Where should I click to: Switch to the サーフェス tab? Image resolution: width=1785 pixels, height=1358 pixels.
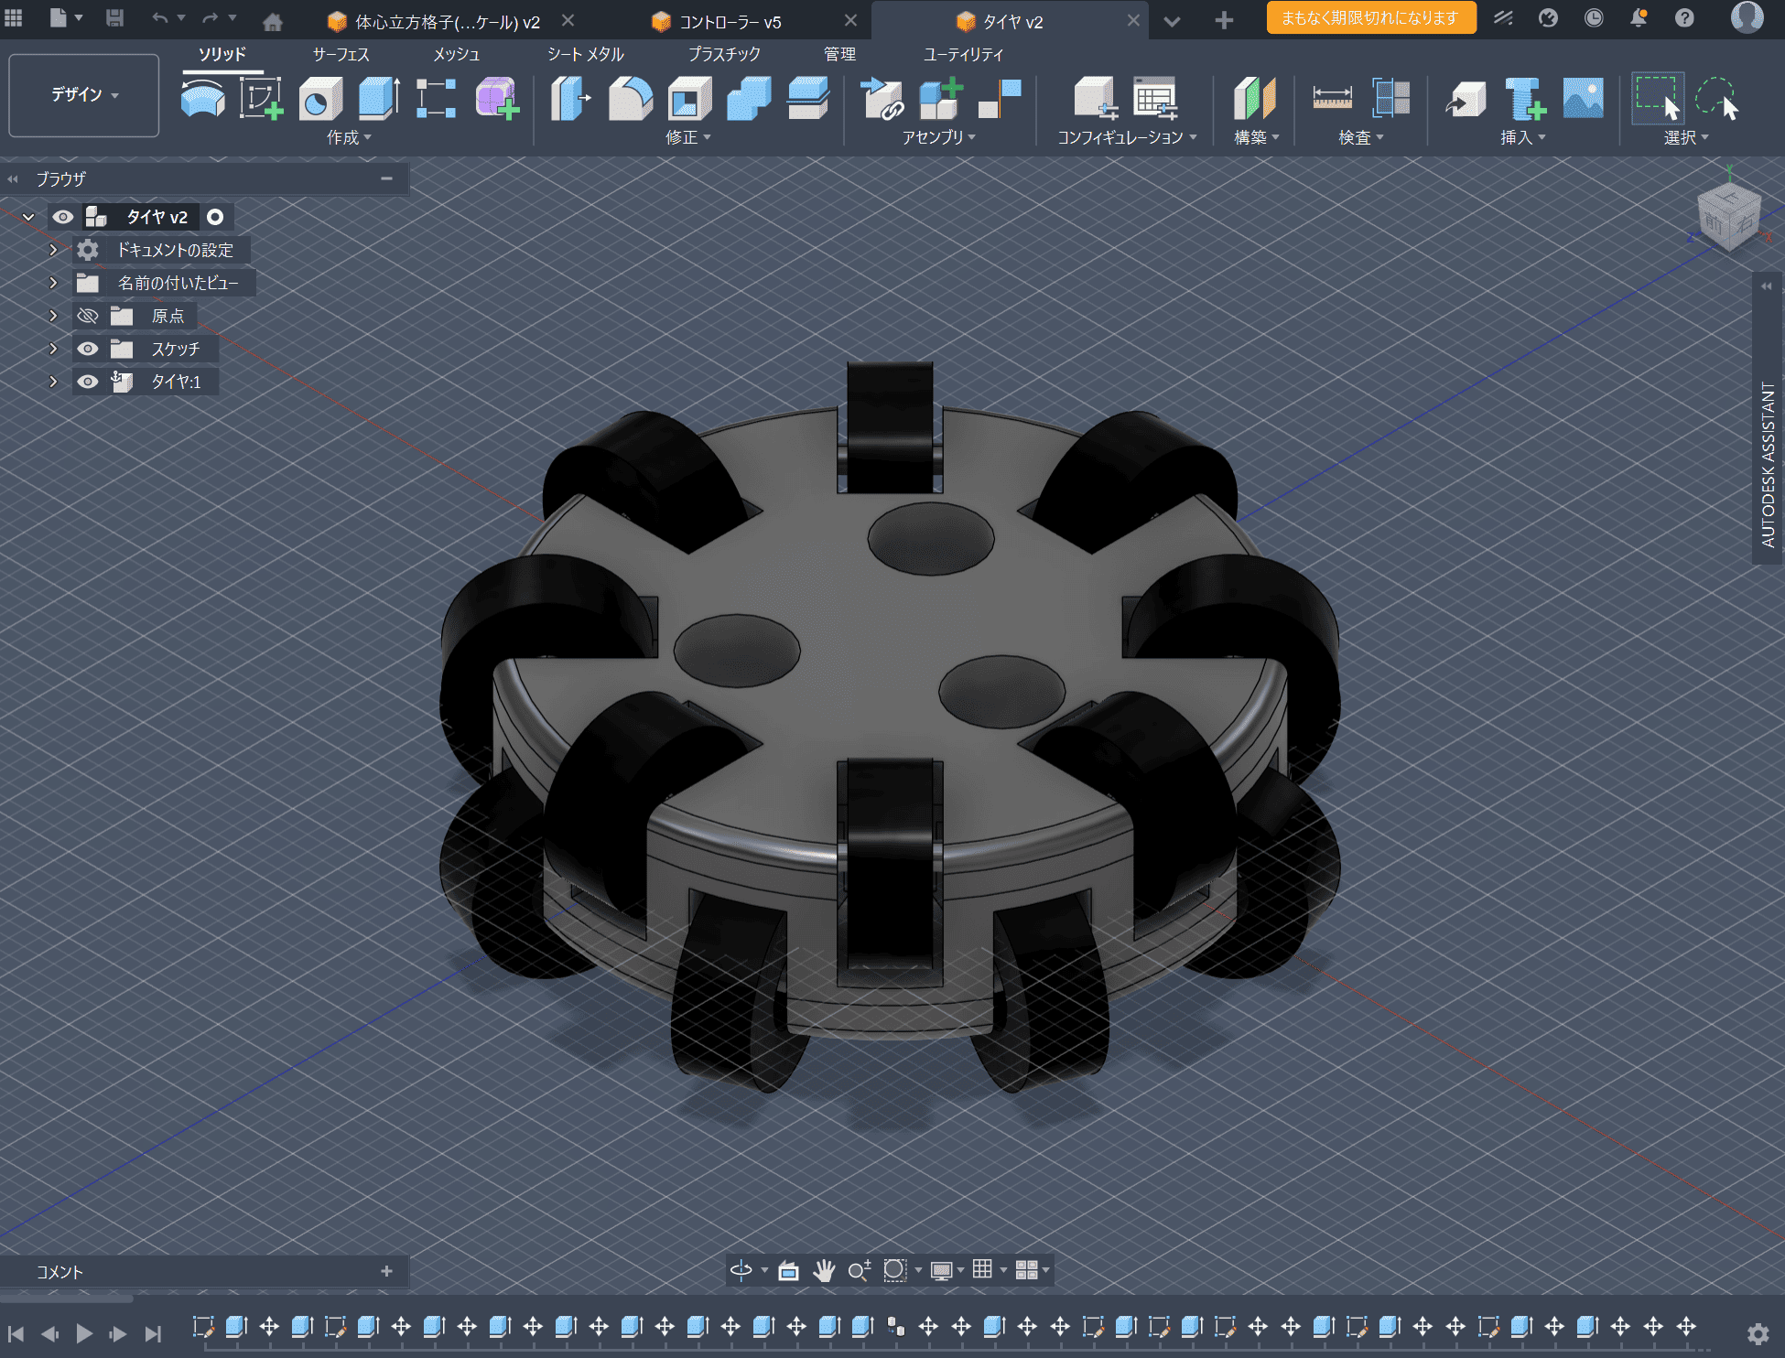(341, 54)
